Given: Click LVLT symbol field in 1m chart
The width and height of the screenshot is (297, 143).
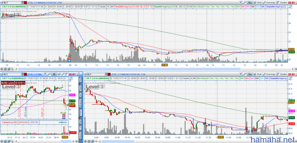Looking at the screenshot, I should pos(96,74).
